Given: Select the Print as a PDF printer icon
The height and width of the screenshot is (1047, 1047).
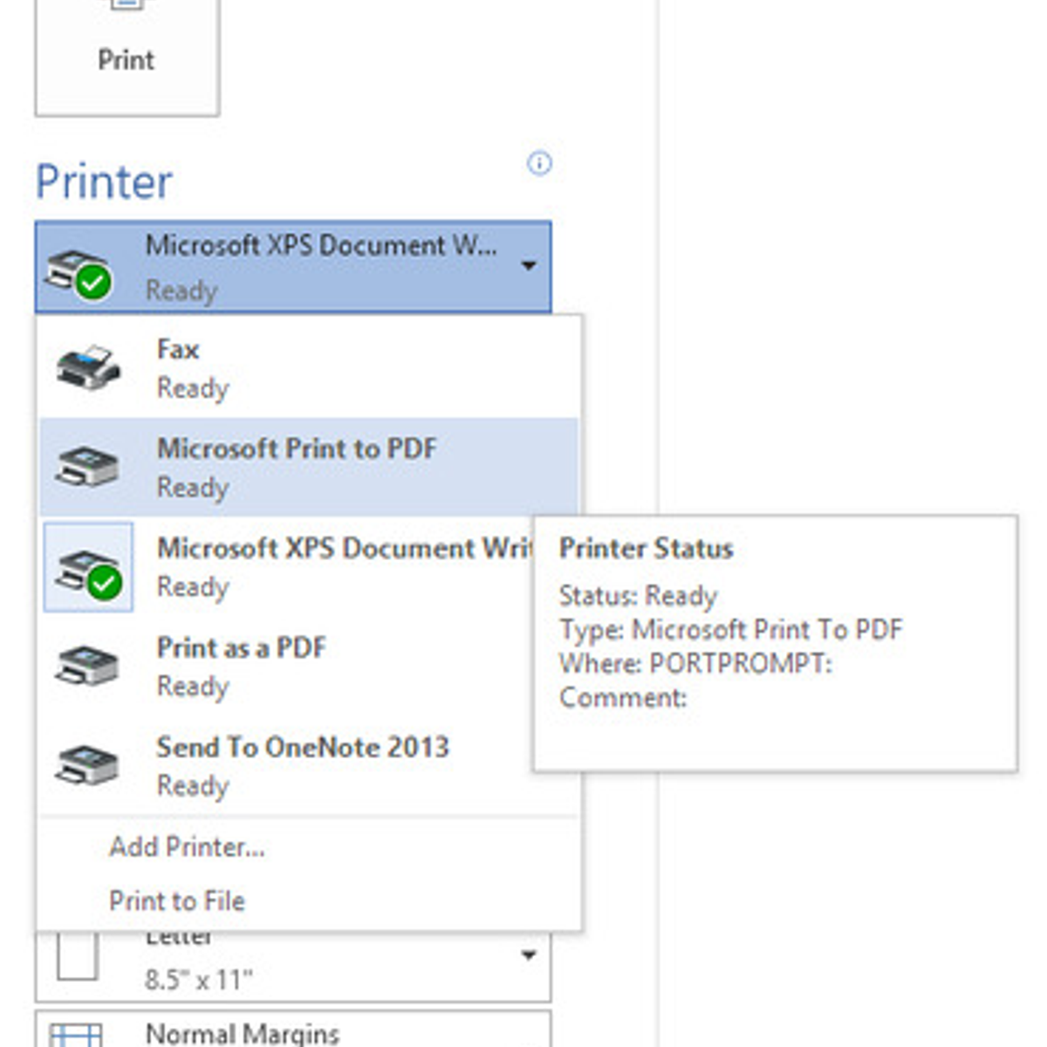Looking at the screenshot, I should point(85,667).
